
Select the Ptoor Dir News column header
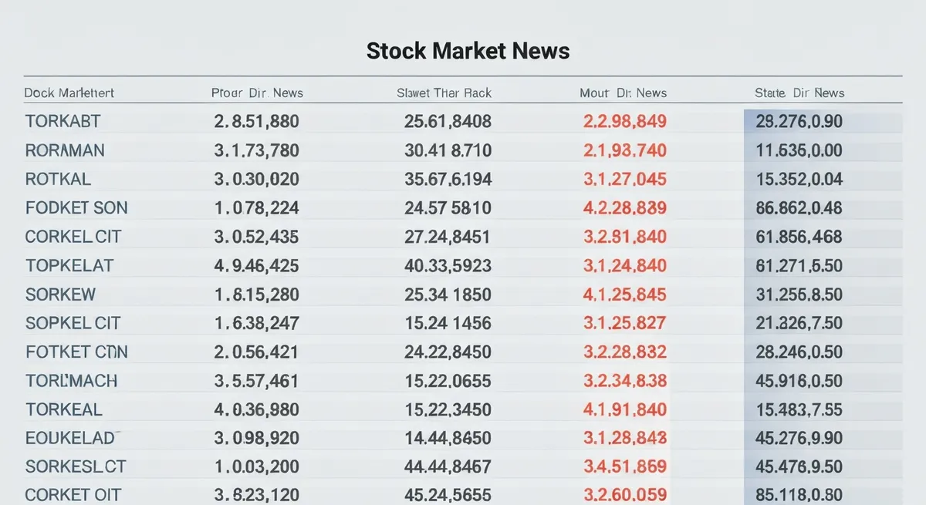pyautogui.click(x=257, y=93)
